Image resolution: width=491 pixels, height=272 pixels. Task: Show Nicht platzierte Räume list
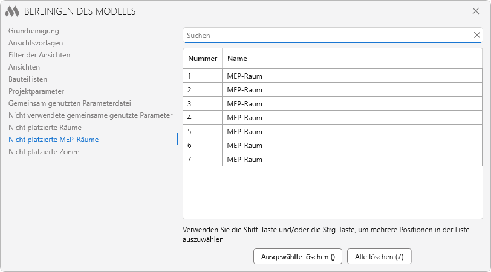(45, 128)
